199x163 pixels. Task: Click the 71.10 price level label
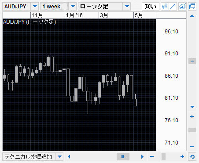coord(171,142)
